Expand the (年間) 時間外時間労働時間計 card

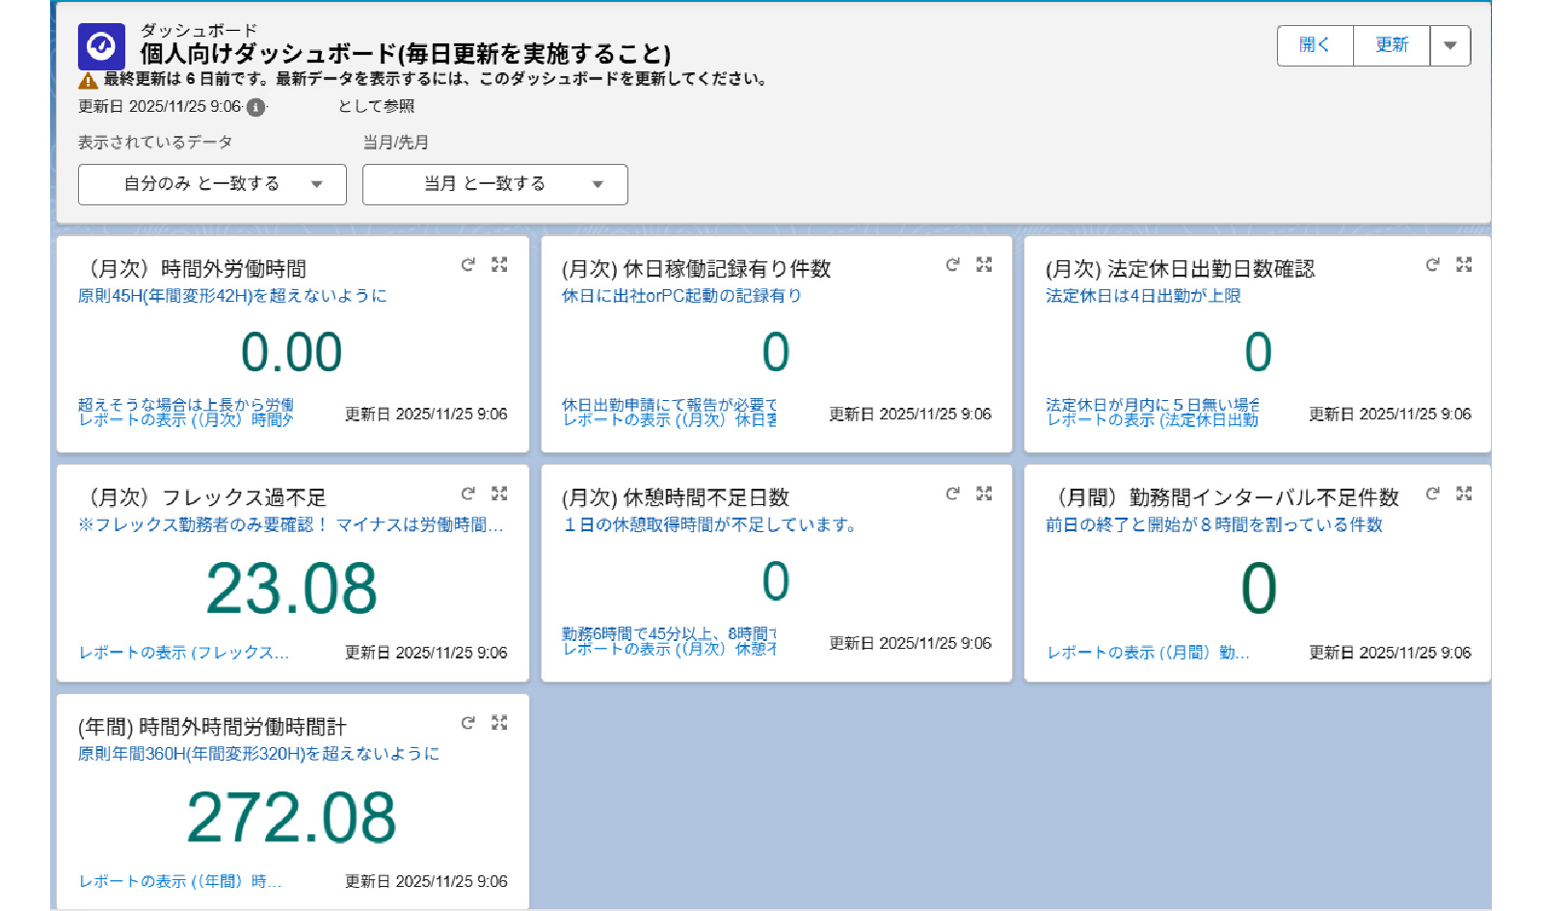pyautogui.click(x=499, y=722)
